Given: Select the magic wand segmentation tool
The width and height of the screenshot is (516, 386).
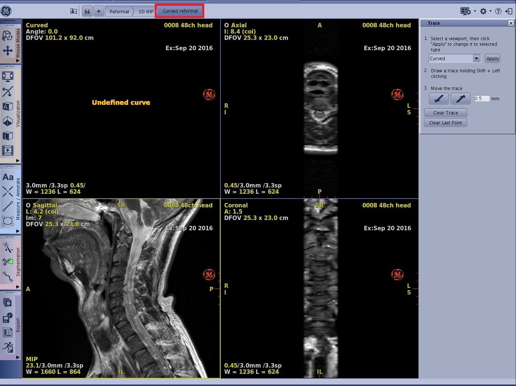Looking at the screenshot, I should coord(7,247).
